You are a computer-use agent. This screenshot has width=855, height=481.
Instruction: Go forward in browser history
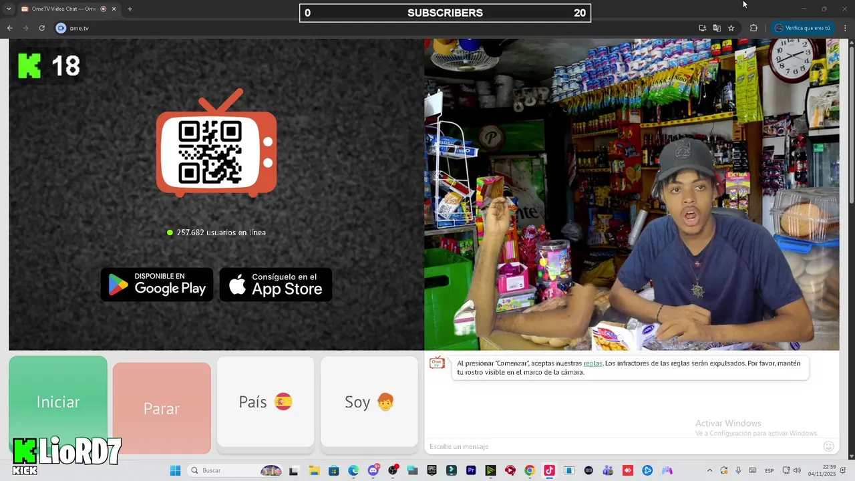click(x=25, y=28)
